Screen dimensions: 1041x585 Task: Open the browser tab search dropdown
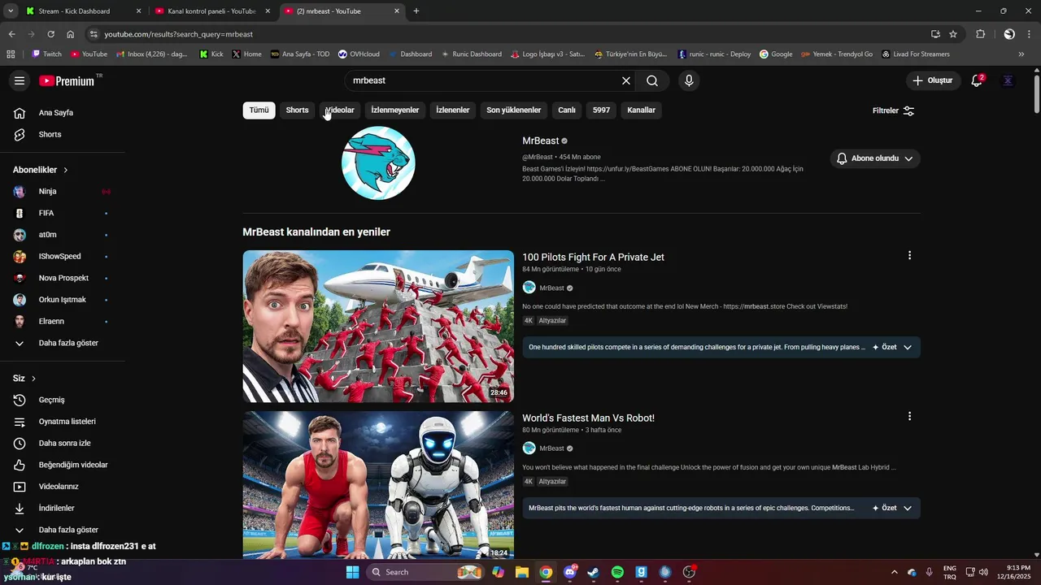(x=11, y=11)
